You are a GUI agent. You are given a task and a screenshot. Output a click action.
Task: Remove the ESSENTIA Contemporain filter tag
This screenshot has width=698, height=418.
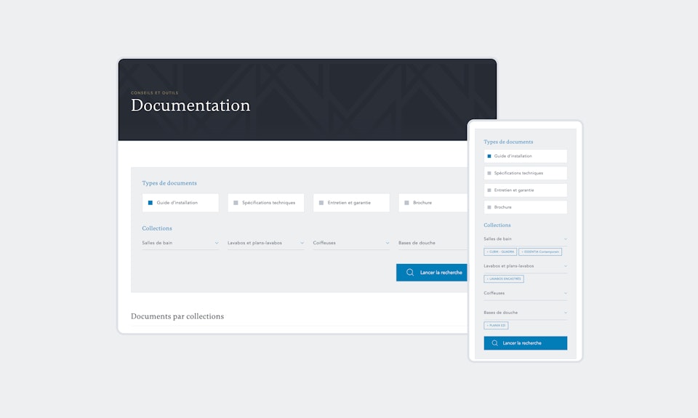click(x=523, y=252)
